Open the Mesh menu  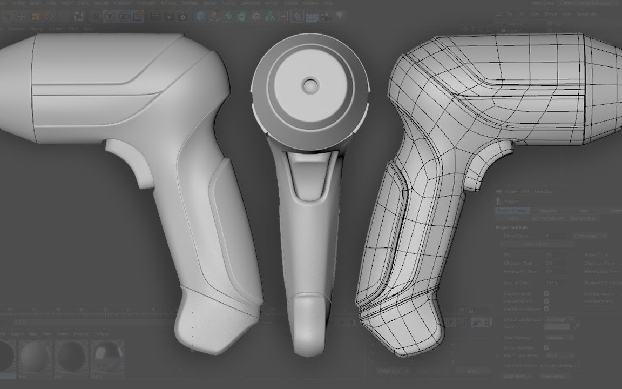pyautogui.click(x=66, y=3)
